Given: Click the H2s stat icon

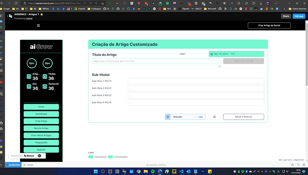Looking at the screenshot, I should tap(29, 86).
